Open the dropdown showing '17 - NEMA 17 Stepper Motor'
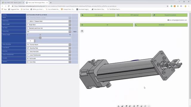 pyautogui.click(x=49, y=21)
